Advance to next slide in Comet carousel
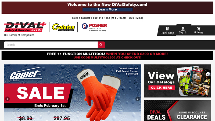The width and height of the screenshot is (215, 121). (138, 99)
